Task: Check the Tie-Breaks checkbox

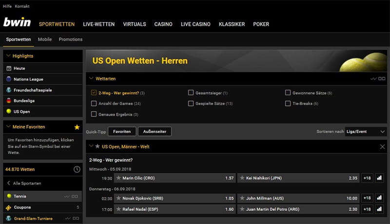Action: pyautogui.click(x=288, y=103)
